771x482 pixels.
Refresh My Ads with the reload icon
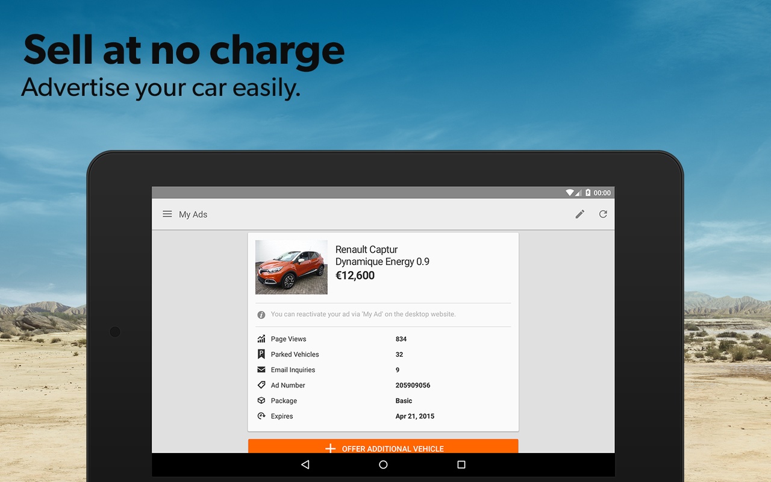603,214
